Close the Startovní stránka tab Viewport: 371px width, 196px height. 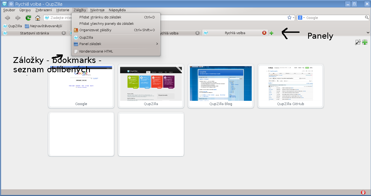click(64, 33)
